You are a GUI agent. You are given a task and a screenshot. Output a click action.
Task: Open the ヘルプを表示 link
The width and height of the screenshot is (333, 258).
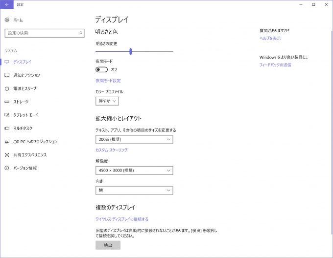coord(270,38)
